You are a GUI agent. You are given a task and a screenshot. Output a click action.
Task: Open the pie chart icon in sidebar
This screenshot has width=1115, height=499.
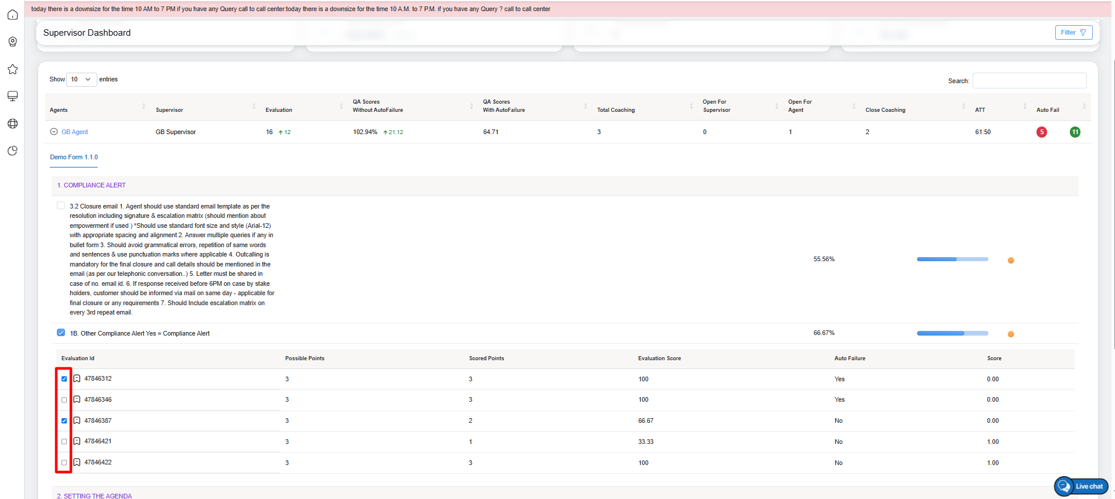coord(12,151)
